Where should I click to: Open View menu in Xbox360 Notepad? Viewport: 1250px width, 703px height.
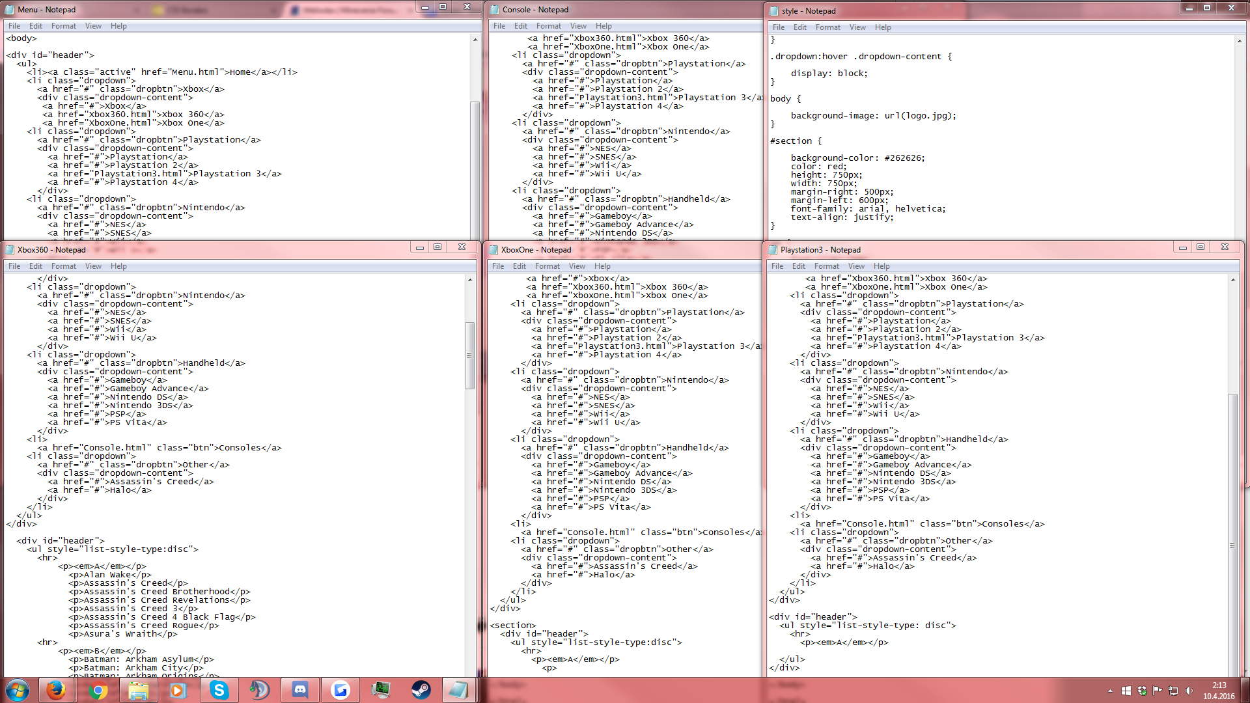pyautogui.click(x=93, y=266)
